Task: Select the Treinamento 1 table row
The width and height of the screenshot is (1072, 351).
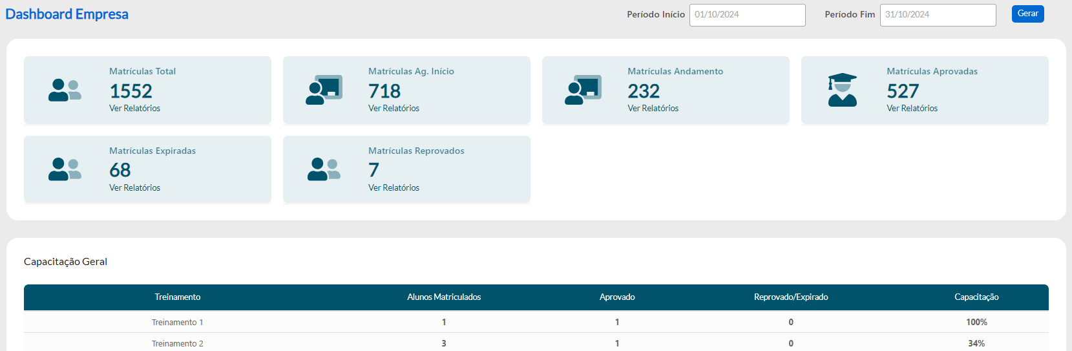Action: pyautogui.click(x=178, y=323)
